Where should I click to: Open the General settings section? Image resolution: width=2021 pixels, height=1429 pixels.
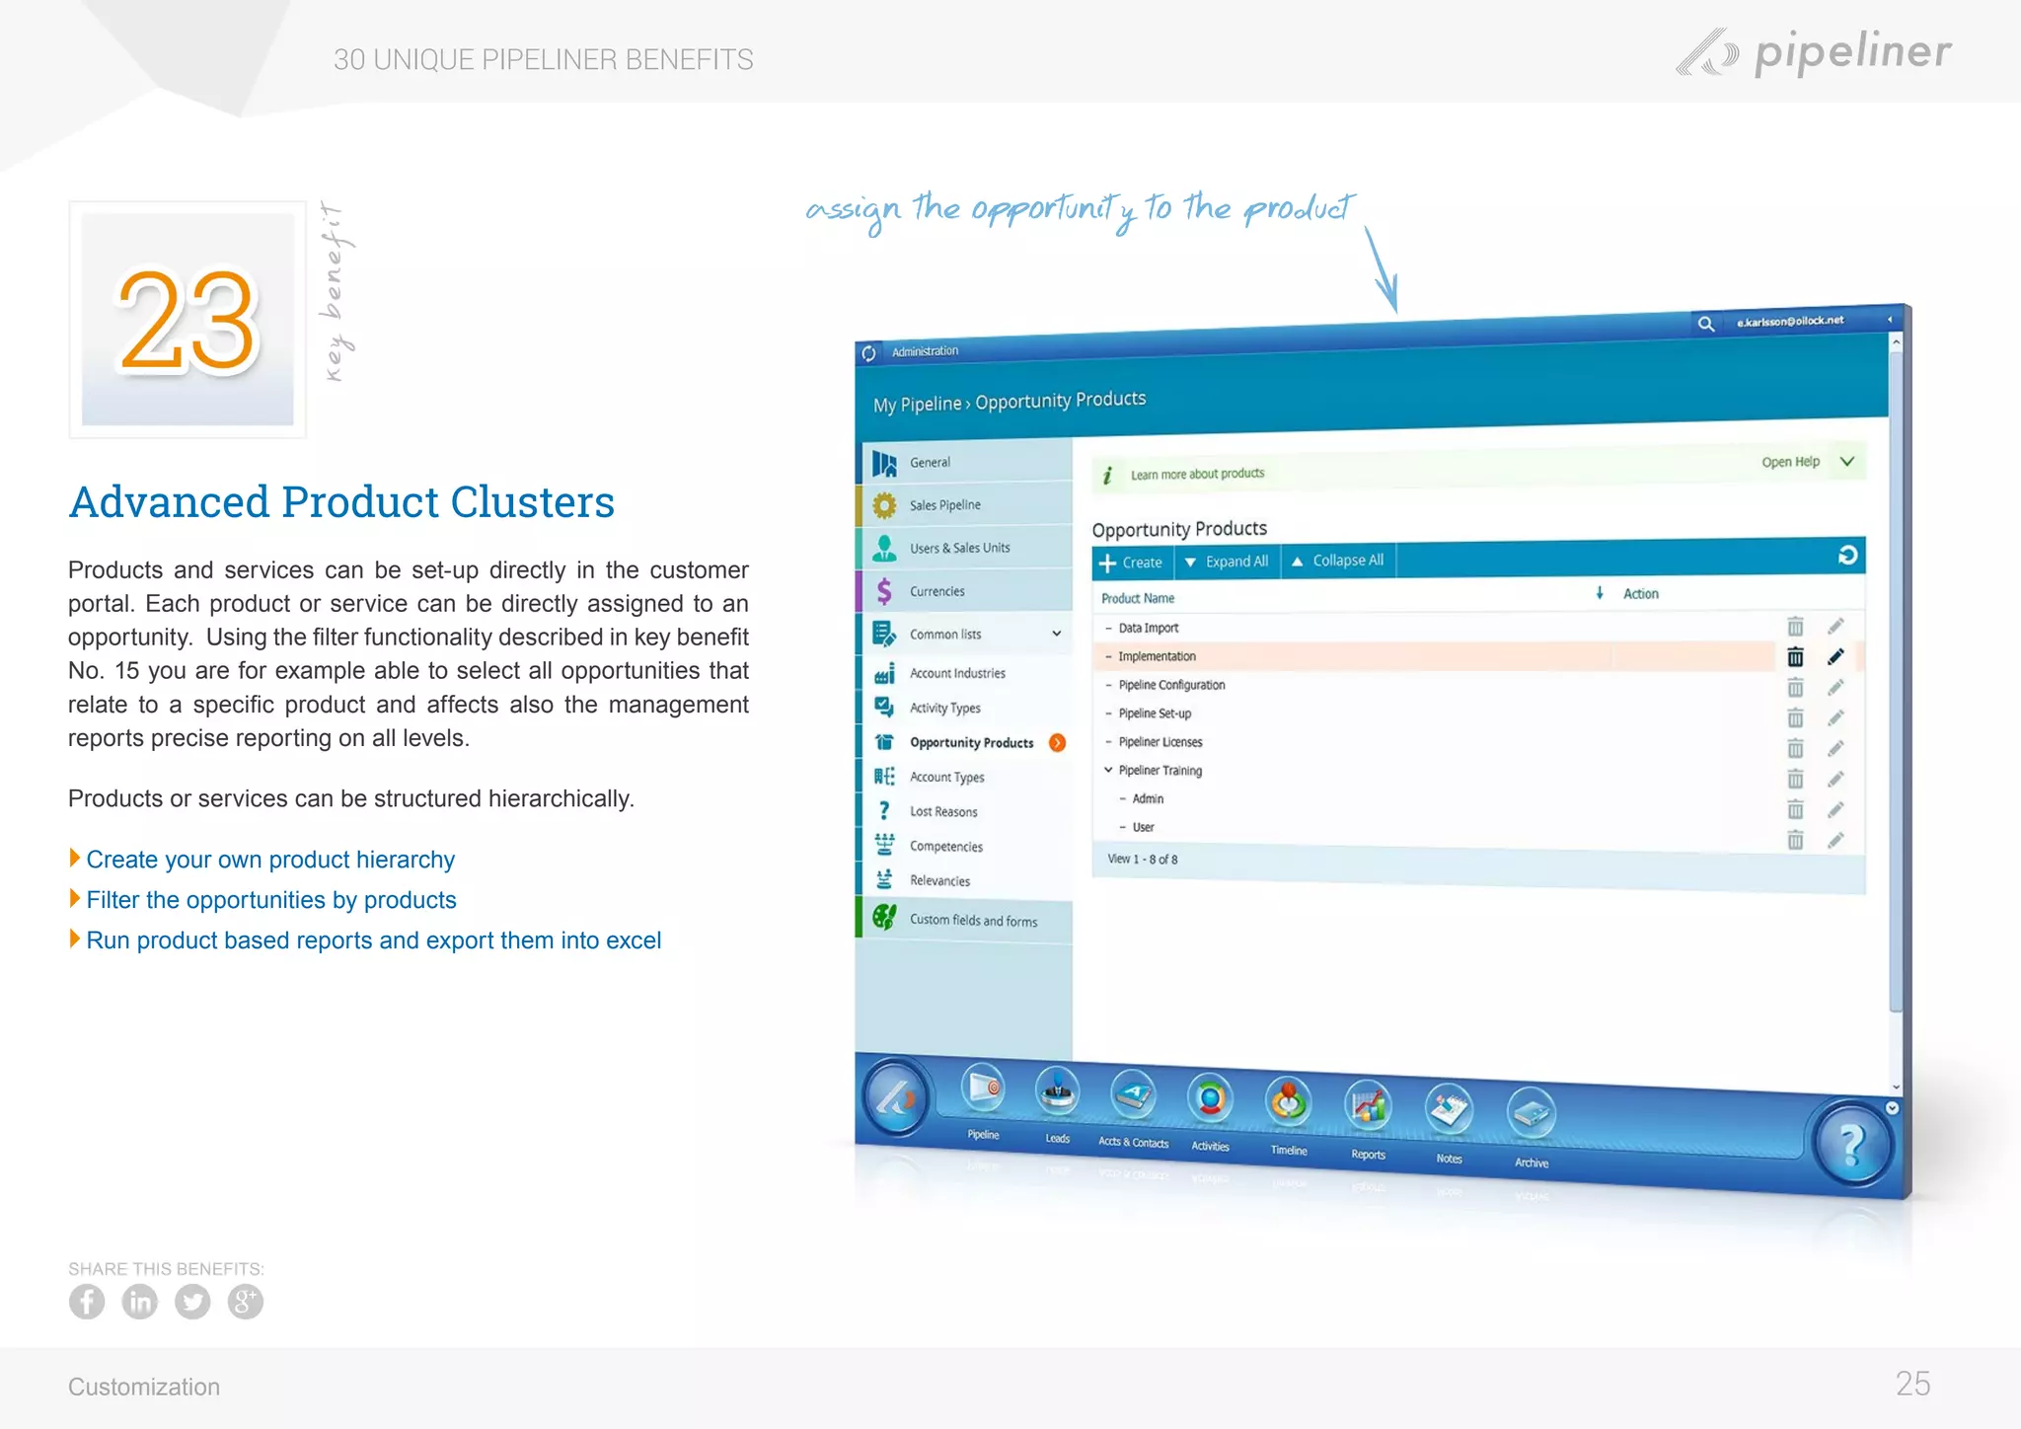(965, 462)
